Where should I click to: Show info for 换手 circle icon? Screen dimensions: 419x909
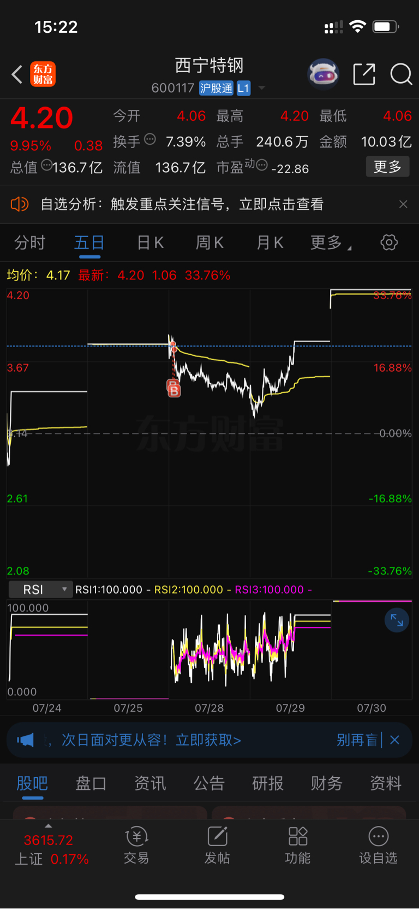(150, 139)
